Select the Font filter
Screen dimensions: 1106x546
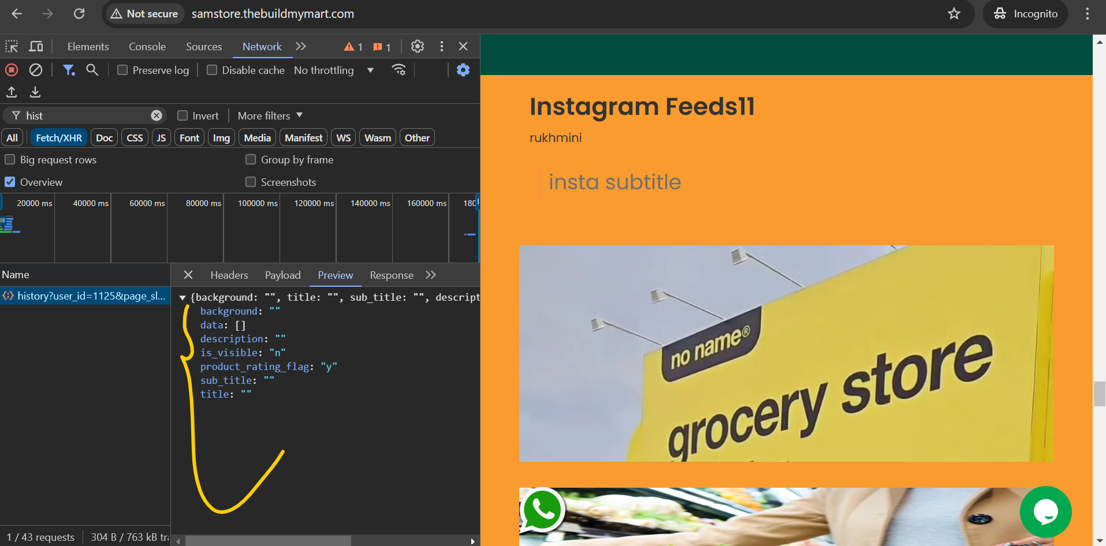click(189, 137)
